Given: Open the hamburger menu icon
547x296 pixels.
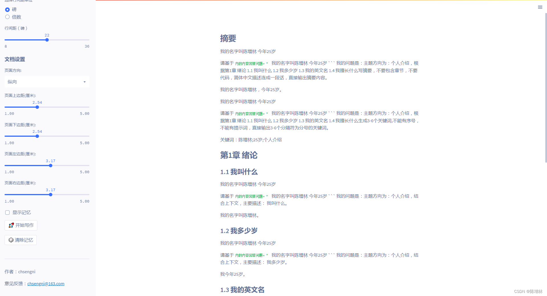Looking at the screenshot, I should (x=540, y=7).
